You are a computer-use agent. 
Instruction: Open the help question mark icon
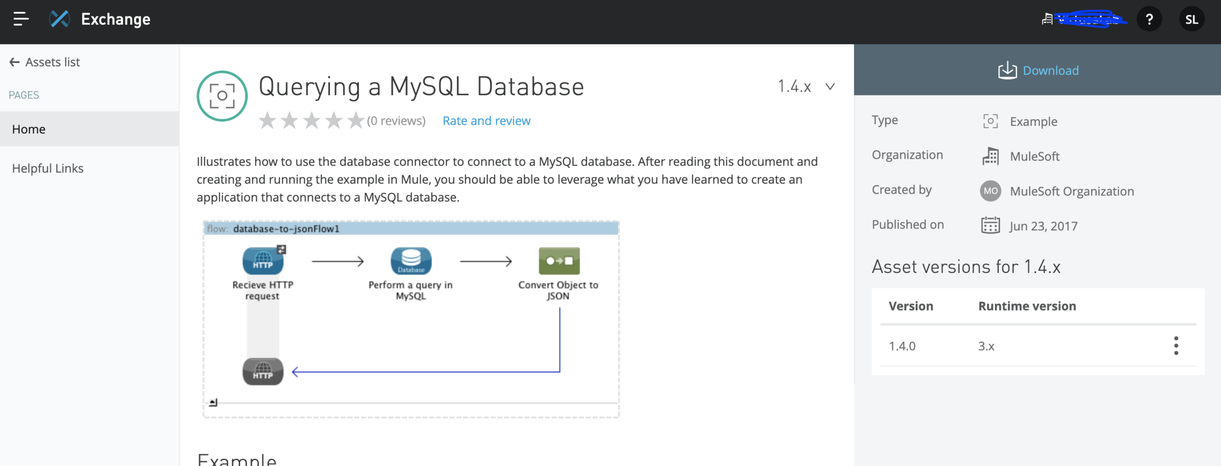tap(1149, 20)
